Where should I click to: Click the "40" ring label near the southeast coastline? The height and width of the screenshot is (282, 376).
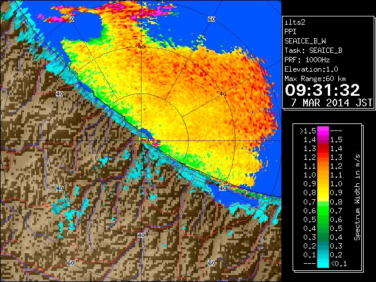click(x=223, y=188)
